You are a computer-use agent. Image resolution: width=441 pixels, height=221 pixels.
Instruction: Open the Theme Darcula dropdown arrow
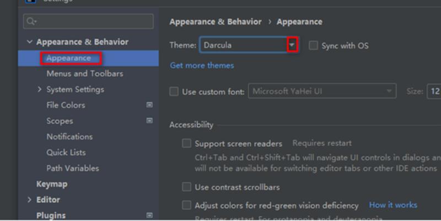click(x=292, y=45)
